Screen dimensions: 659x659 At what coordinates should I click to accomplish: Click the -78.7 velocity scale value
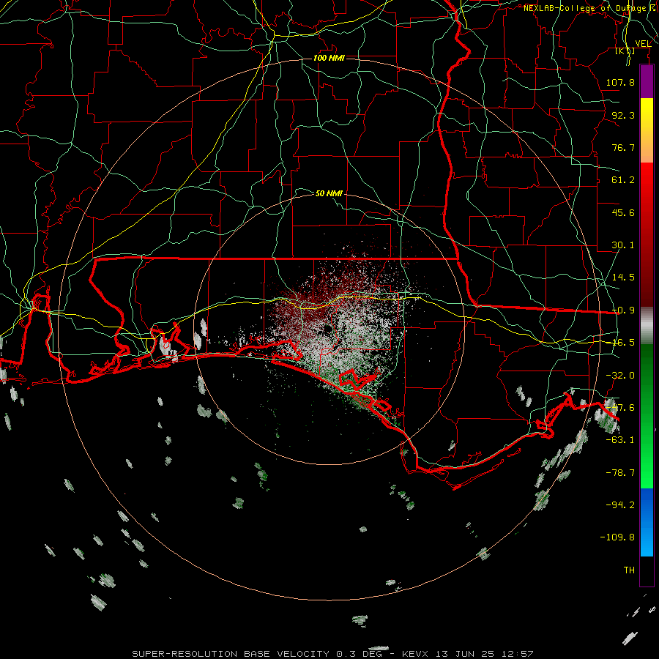620,473
